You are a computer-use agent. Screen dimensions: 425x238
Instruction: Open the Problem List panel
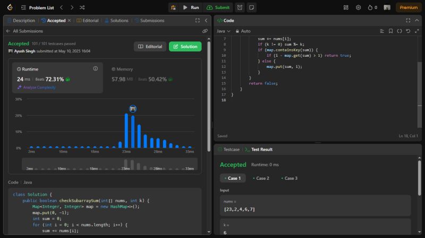click(37, 7)
